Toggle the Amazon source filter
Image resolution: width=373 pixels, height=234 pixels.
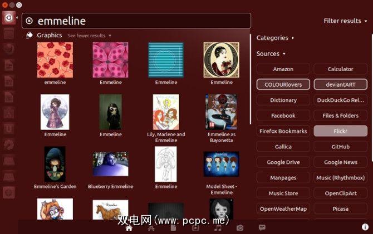click(283, 69)
